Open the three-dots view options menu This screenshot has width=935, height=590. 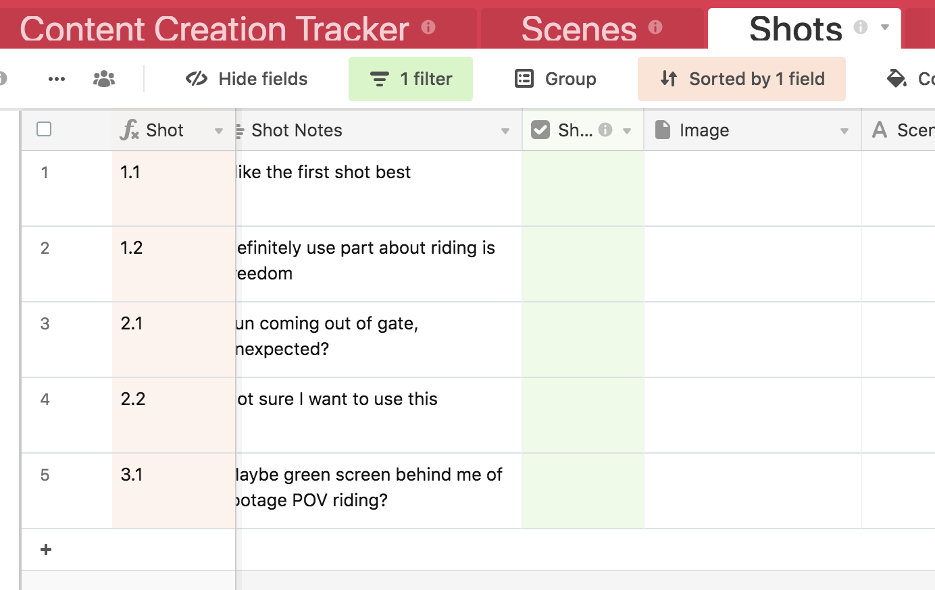click(57, 79)
